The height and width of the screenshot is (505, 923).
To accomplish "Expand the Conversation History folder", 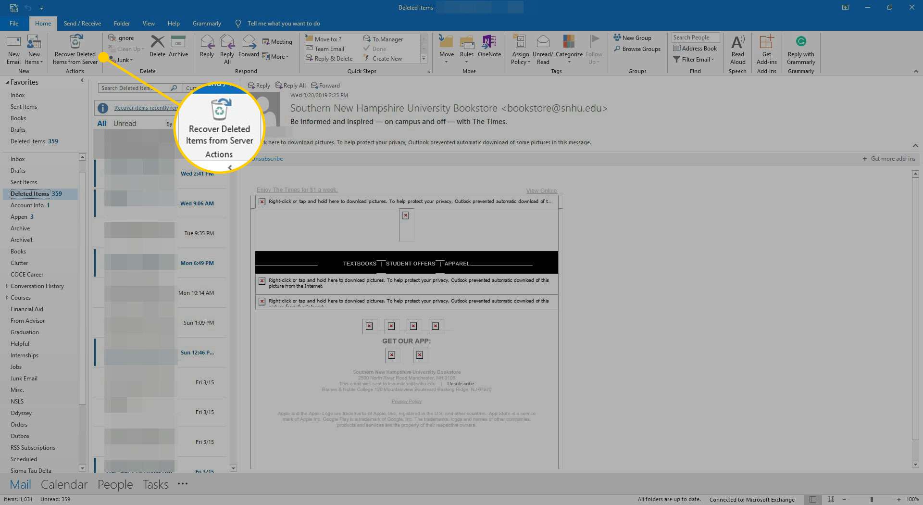I will (7, 286).
